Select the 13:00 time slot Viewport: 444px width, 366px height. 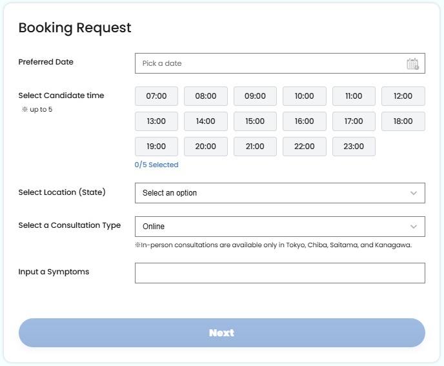coord(156,121)
